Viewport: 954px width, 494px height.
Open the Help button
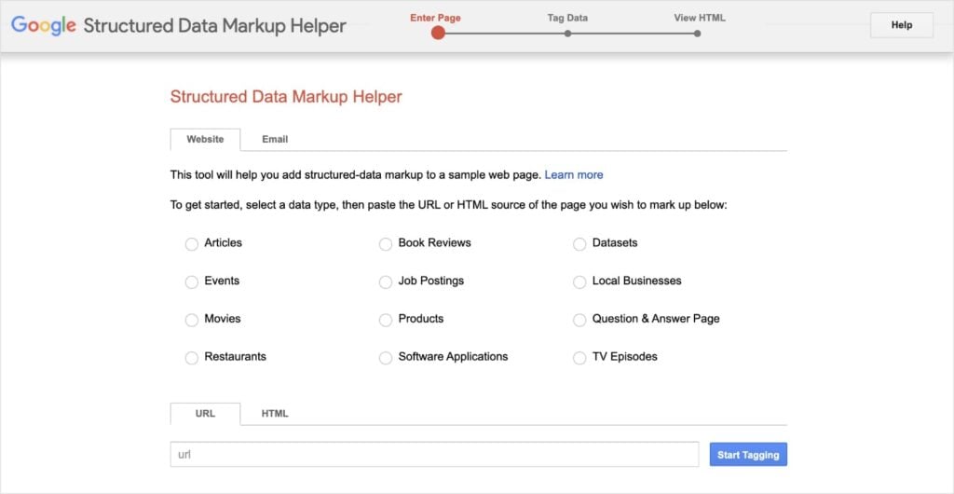[x=902, y=25]
